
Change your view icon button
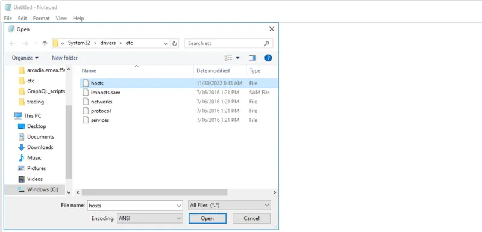coord(228,58)
